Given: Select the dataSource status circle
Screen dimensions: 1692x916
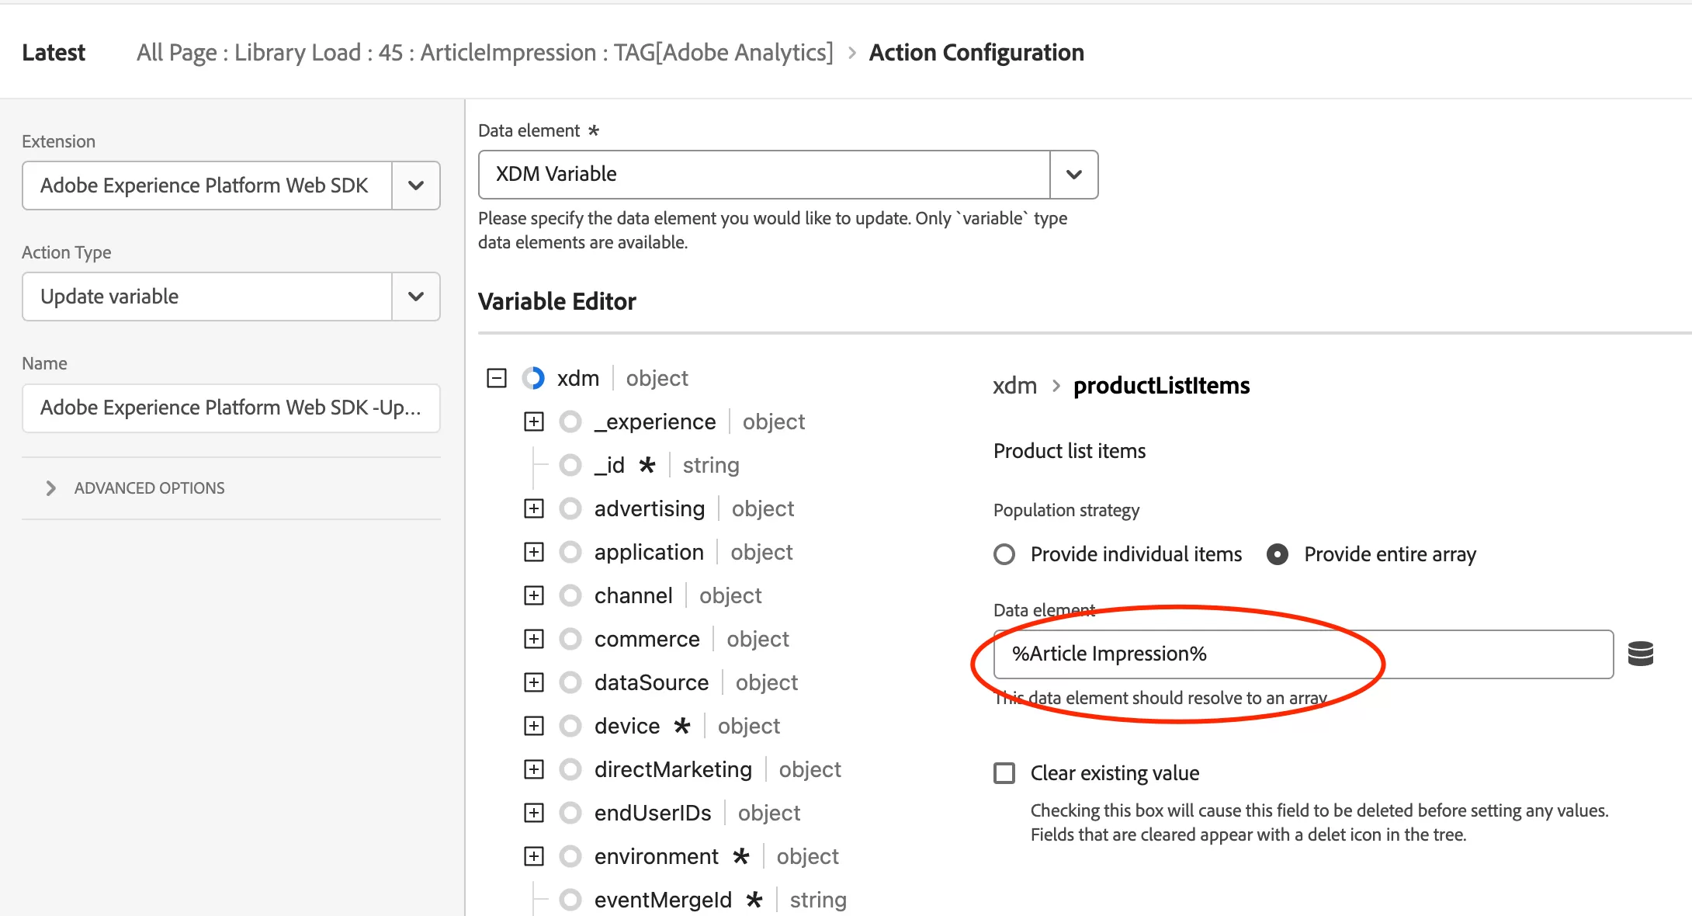Looking at the screenshot, I should [x=570, y=682].
